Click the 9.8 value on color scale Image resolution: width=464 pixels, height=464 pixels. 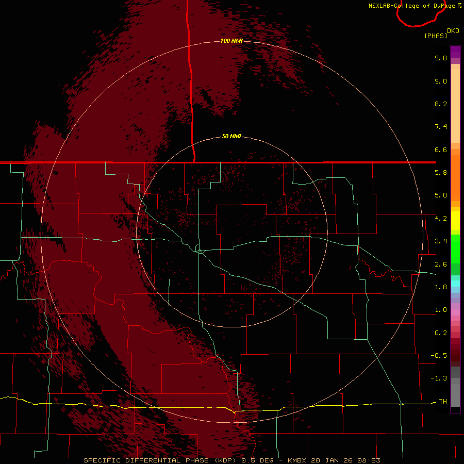pyautogui.click(x=441, y=58)
